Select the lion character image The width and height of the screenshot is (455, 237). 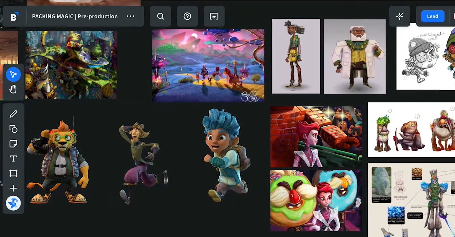(58, 162)
